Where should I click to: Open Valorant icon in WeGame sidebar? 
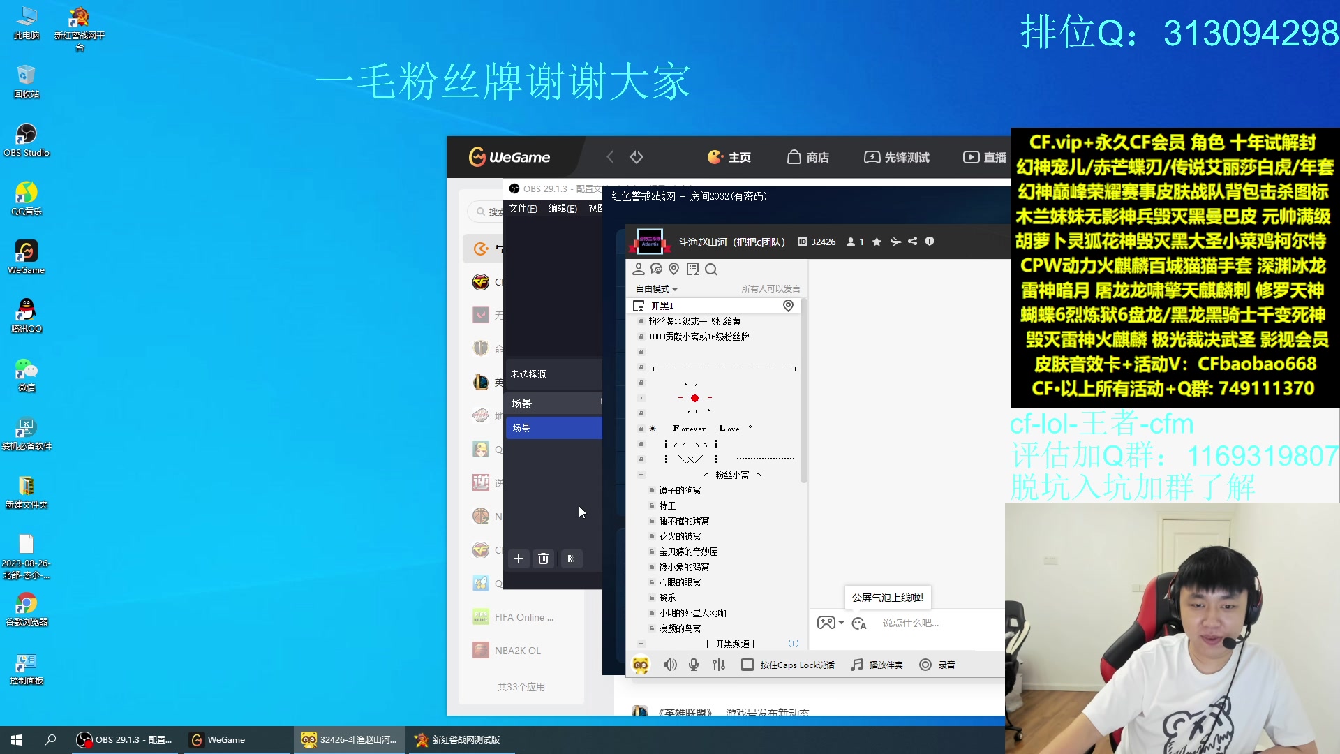point(481,315)
